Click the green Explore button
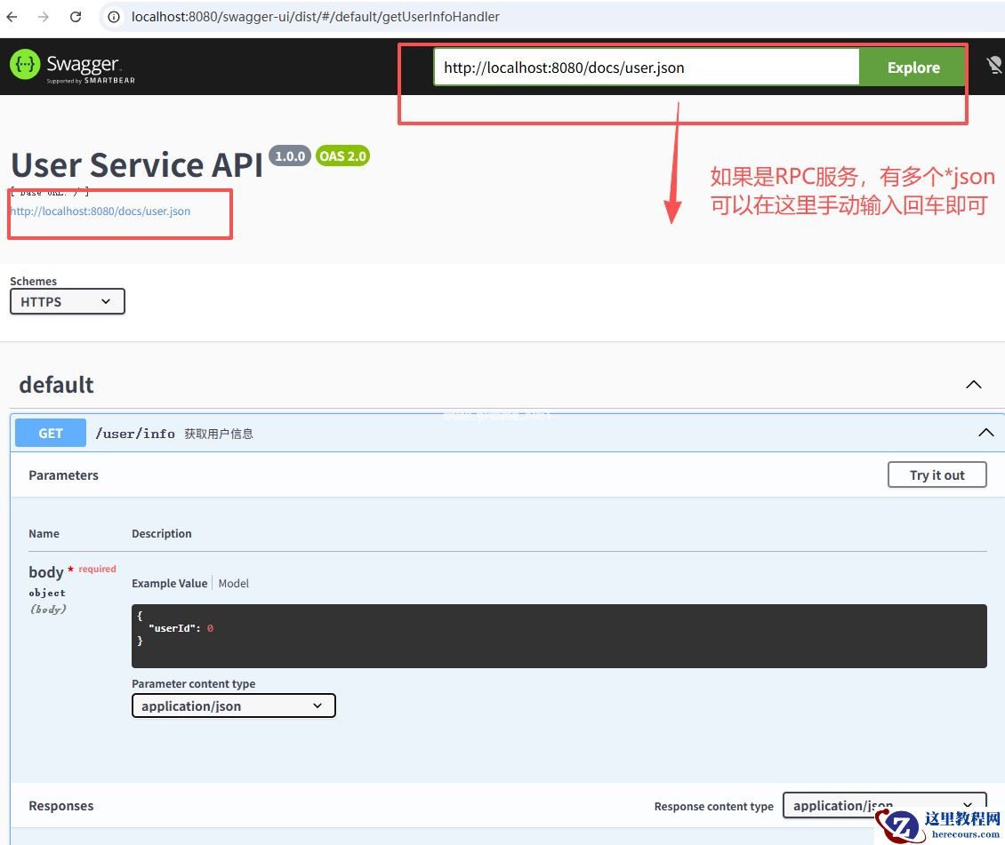This screenshot has height=845, width=1005. (x=913, y=68)
